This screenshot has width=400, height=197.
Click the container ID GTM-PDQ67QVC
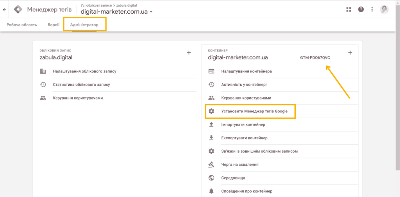coord(315,58)
